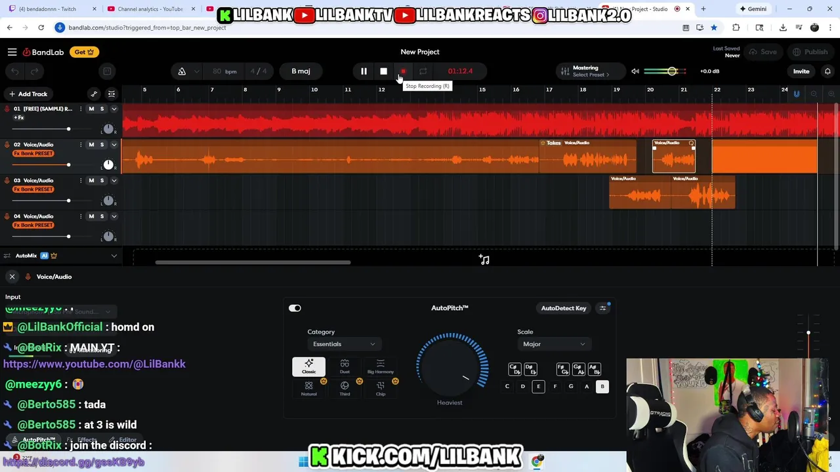Select the Classic AutoPitch effect

[x=308, y=367]
